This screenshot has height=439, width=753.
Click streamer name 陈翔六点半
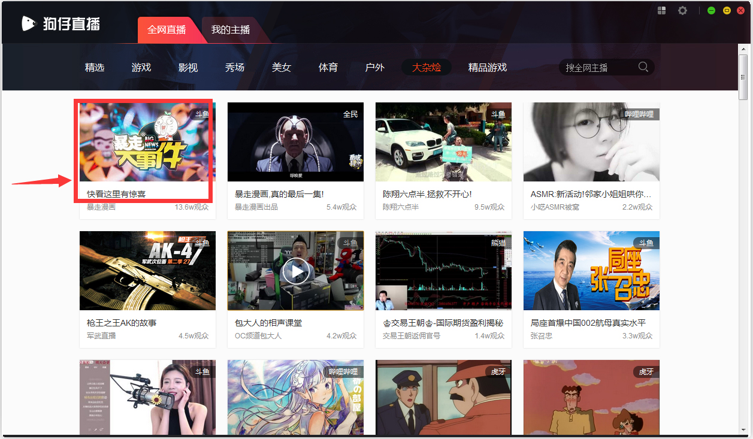[x=401, y=207]
